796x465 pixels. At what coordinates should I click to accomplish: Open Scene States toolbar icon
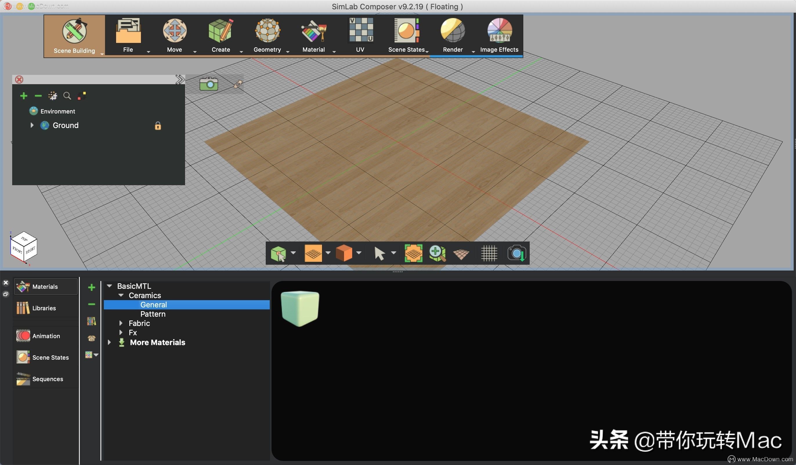406,30
